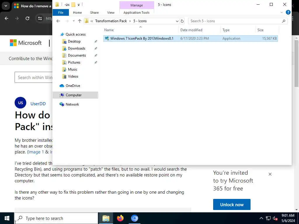Sort by Size column header
Image resolution: width=299 pixels, height=224 pixels.
260,30
